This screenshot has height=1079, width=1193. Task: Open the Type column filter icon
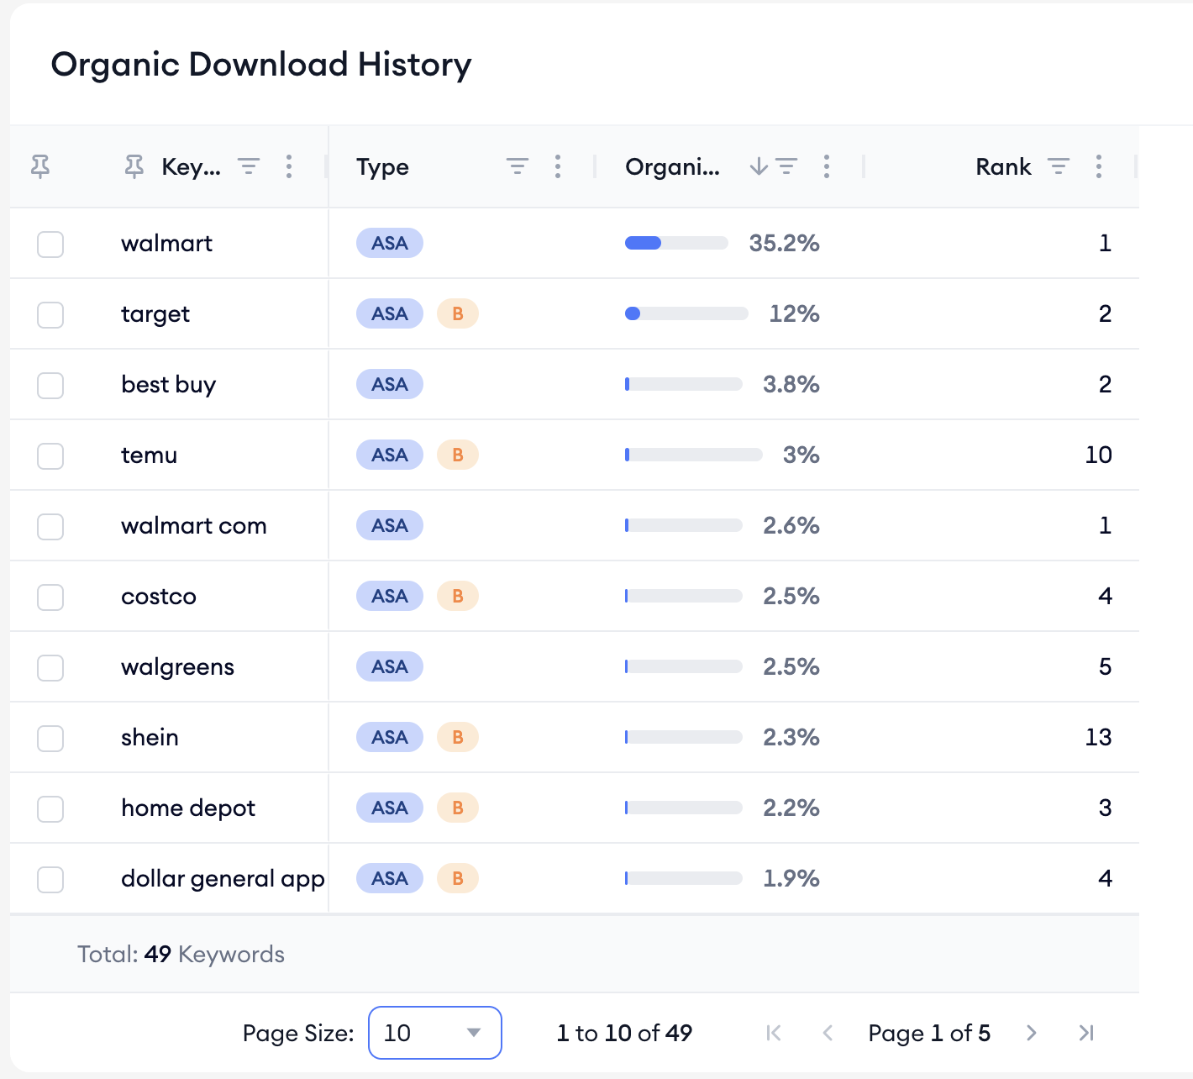(x=518, y=166)
